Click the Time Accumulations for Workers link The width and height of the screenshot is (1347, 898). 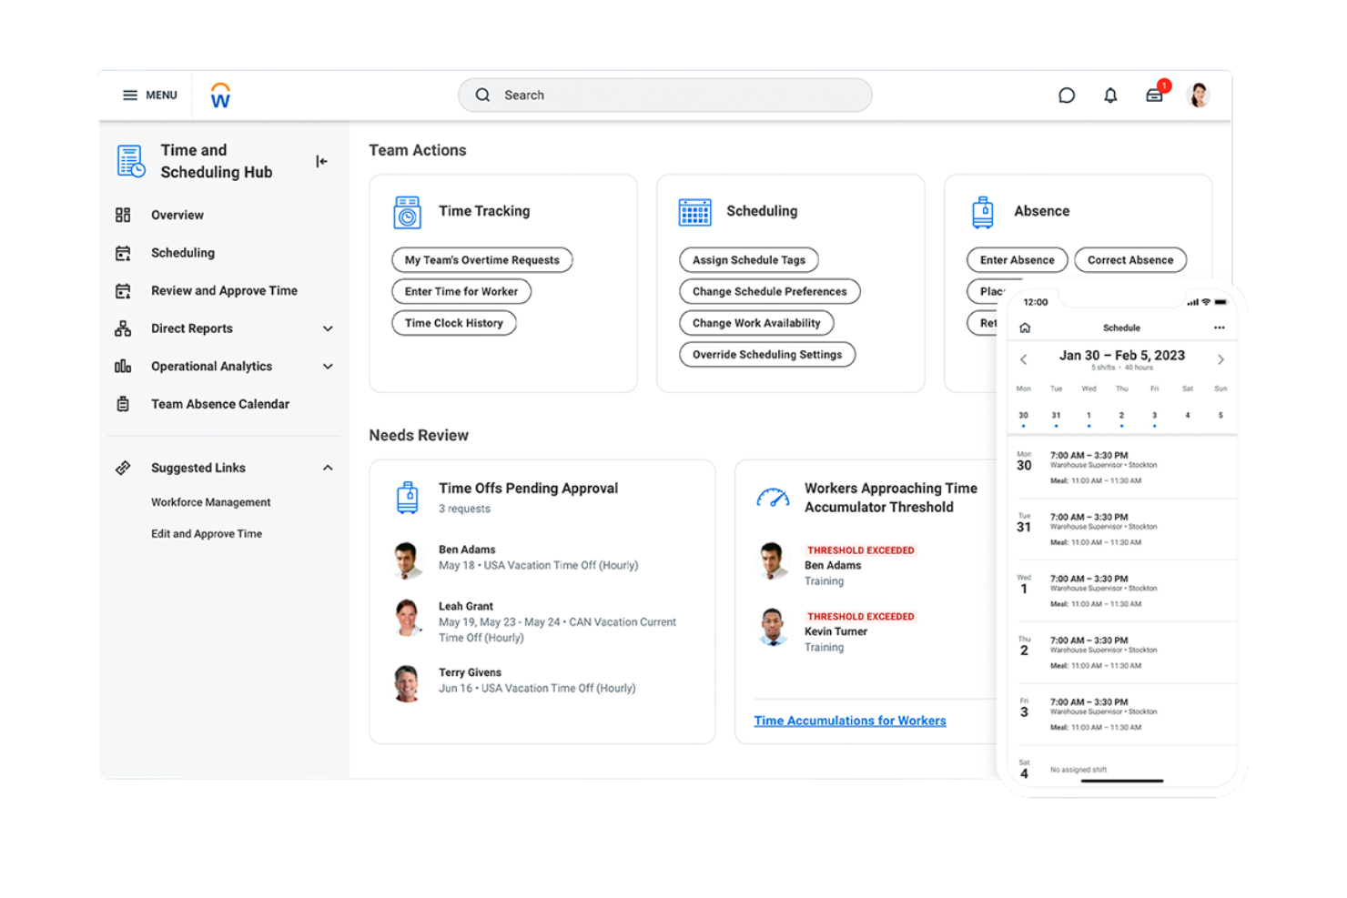pos(850,720)
